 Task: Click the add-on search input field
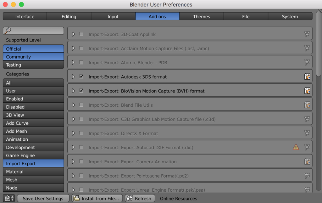(x=33, y=31)
